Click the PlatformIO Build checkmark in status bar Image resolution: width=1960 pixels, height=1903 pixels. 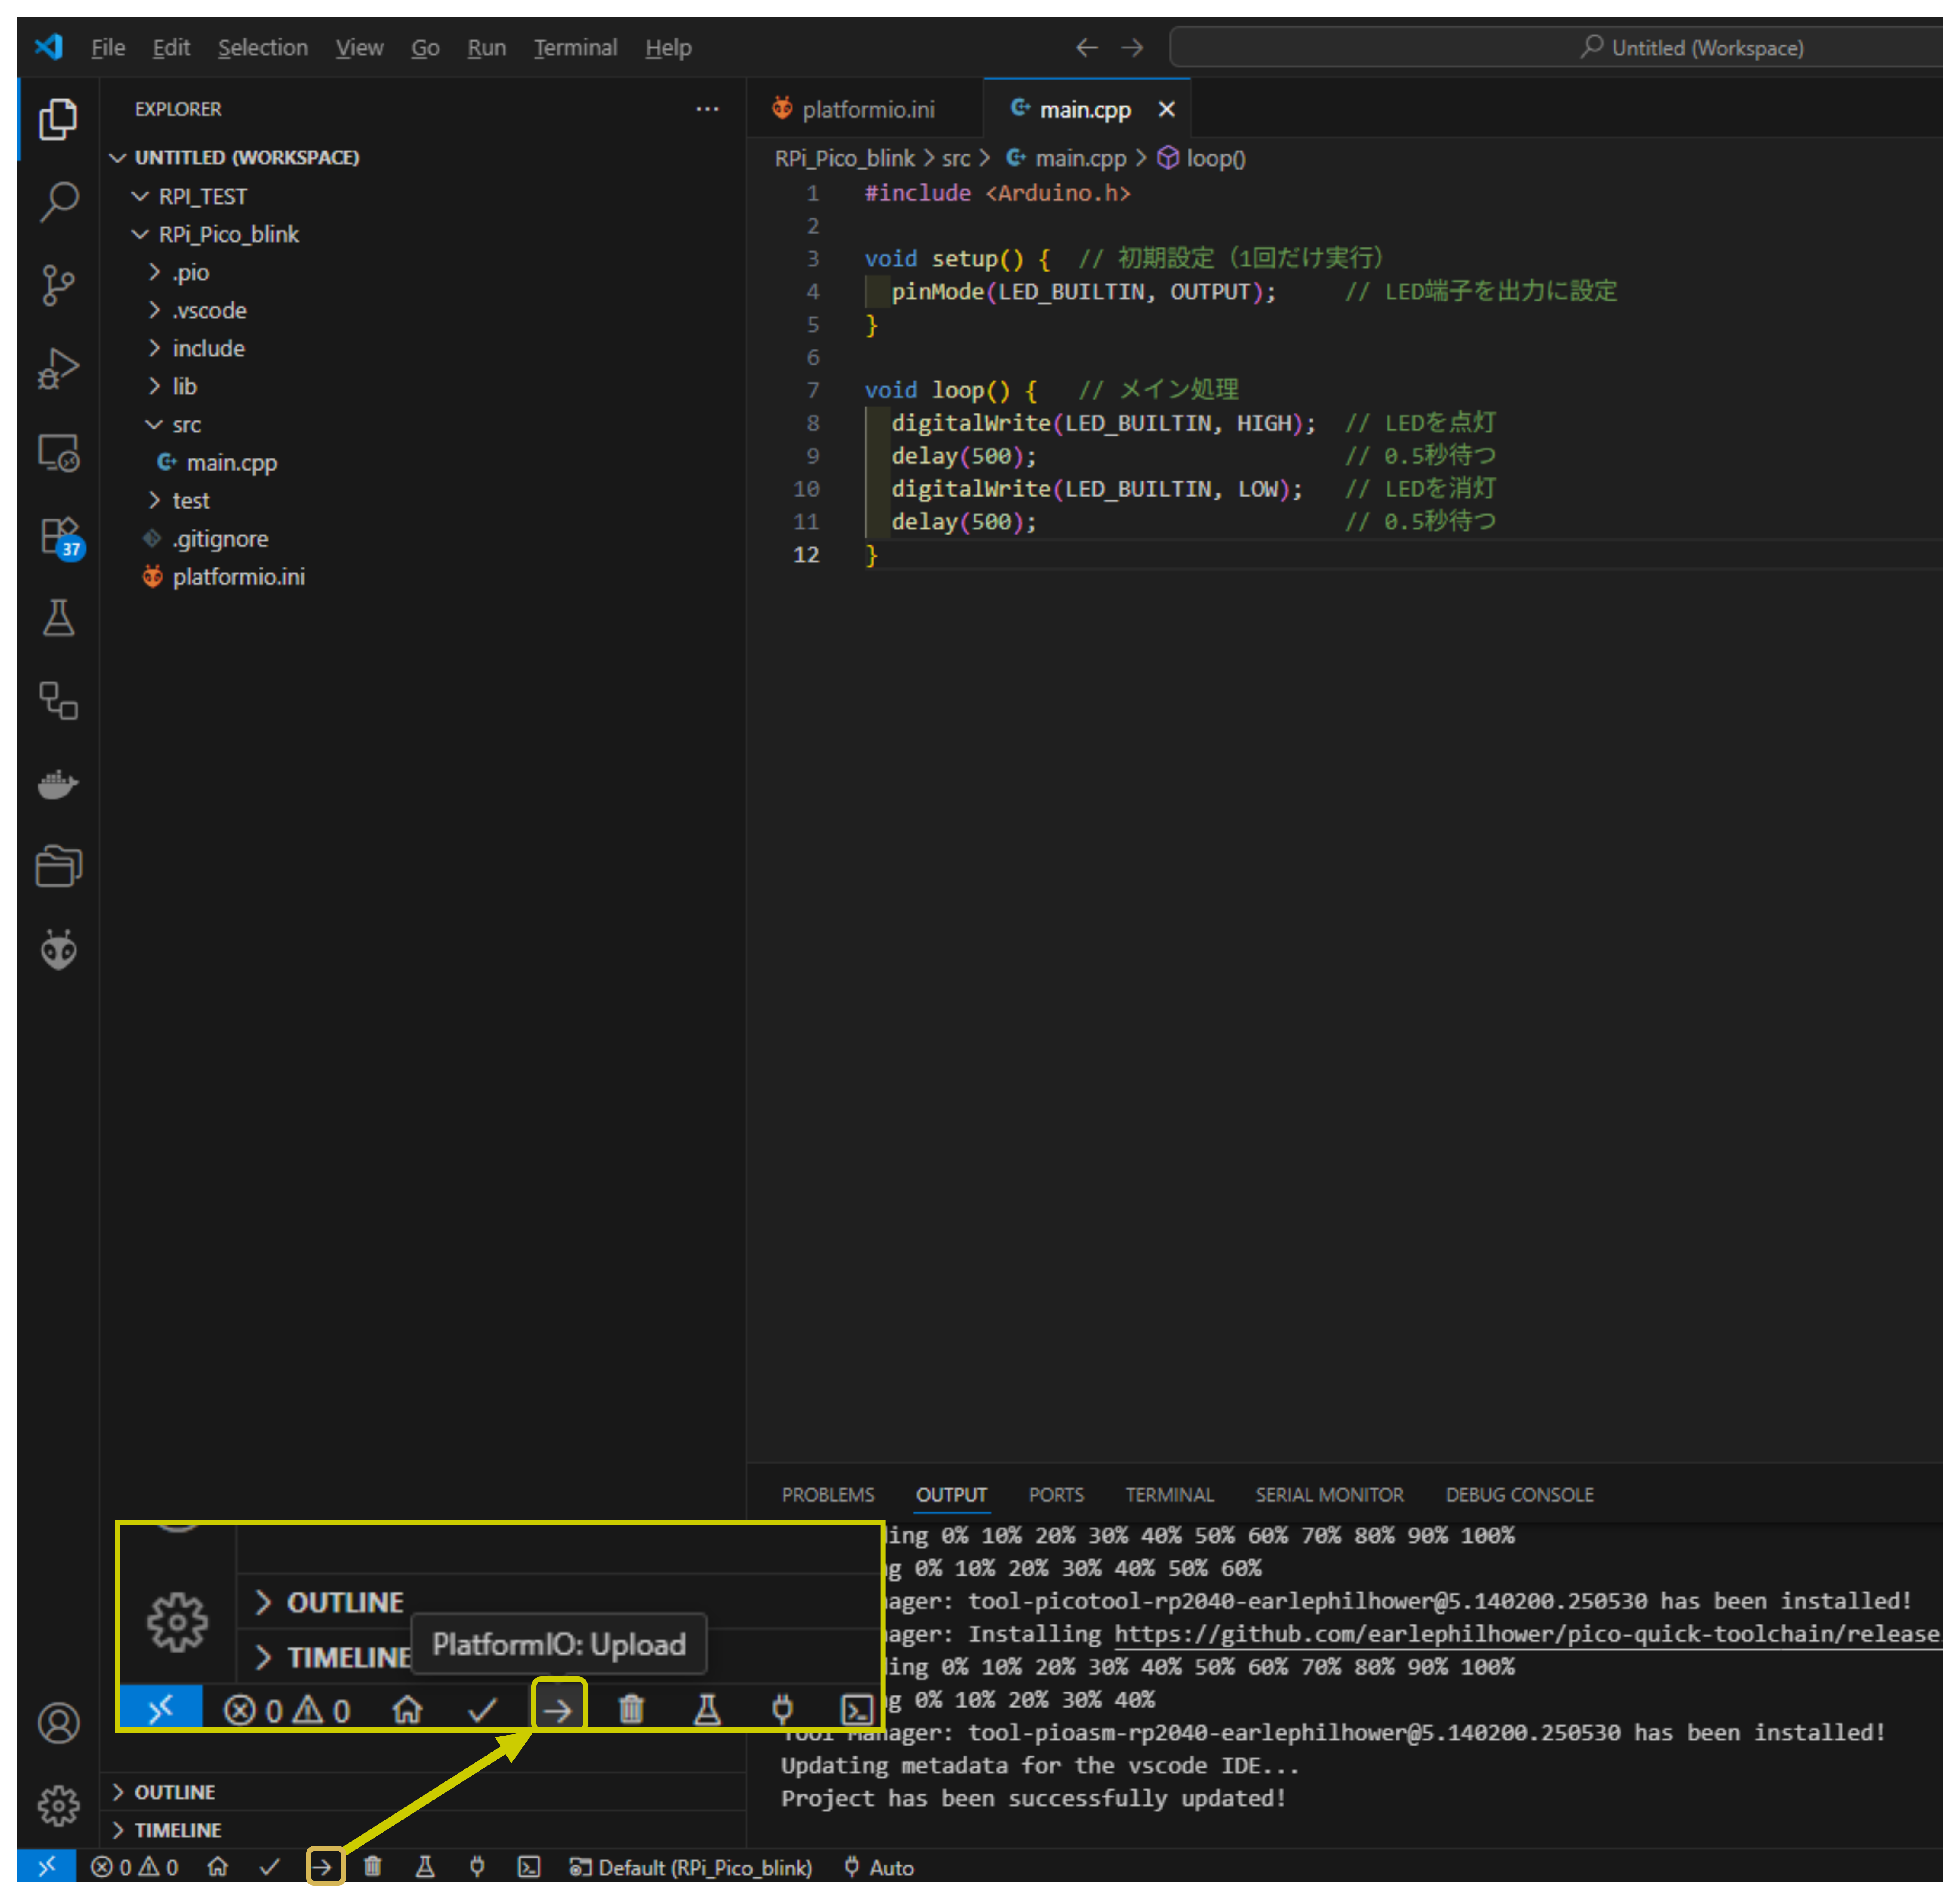point(269,1867)
